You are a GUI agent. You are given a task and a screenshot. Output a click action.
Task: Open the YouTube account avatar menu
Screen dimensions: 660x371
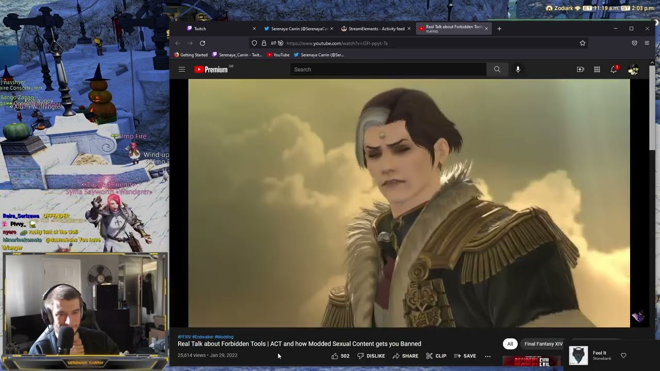633,70
